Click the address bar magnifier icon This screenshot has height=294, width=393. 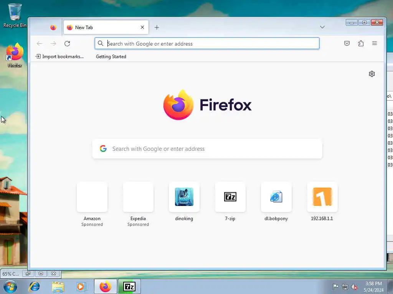101,44
